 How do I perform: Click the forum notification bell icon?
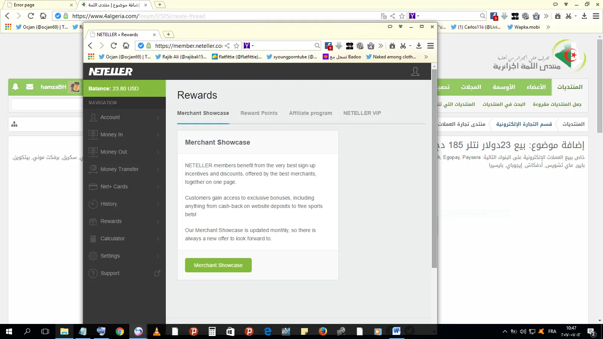(x=15, y=87)
